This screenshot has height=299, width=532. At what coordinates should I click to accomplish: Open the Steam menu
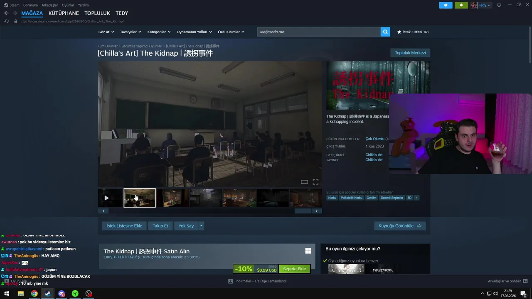pyautogui.click(x=15, y=5)
